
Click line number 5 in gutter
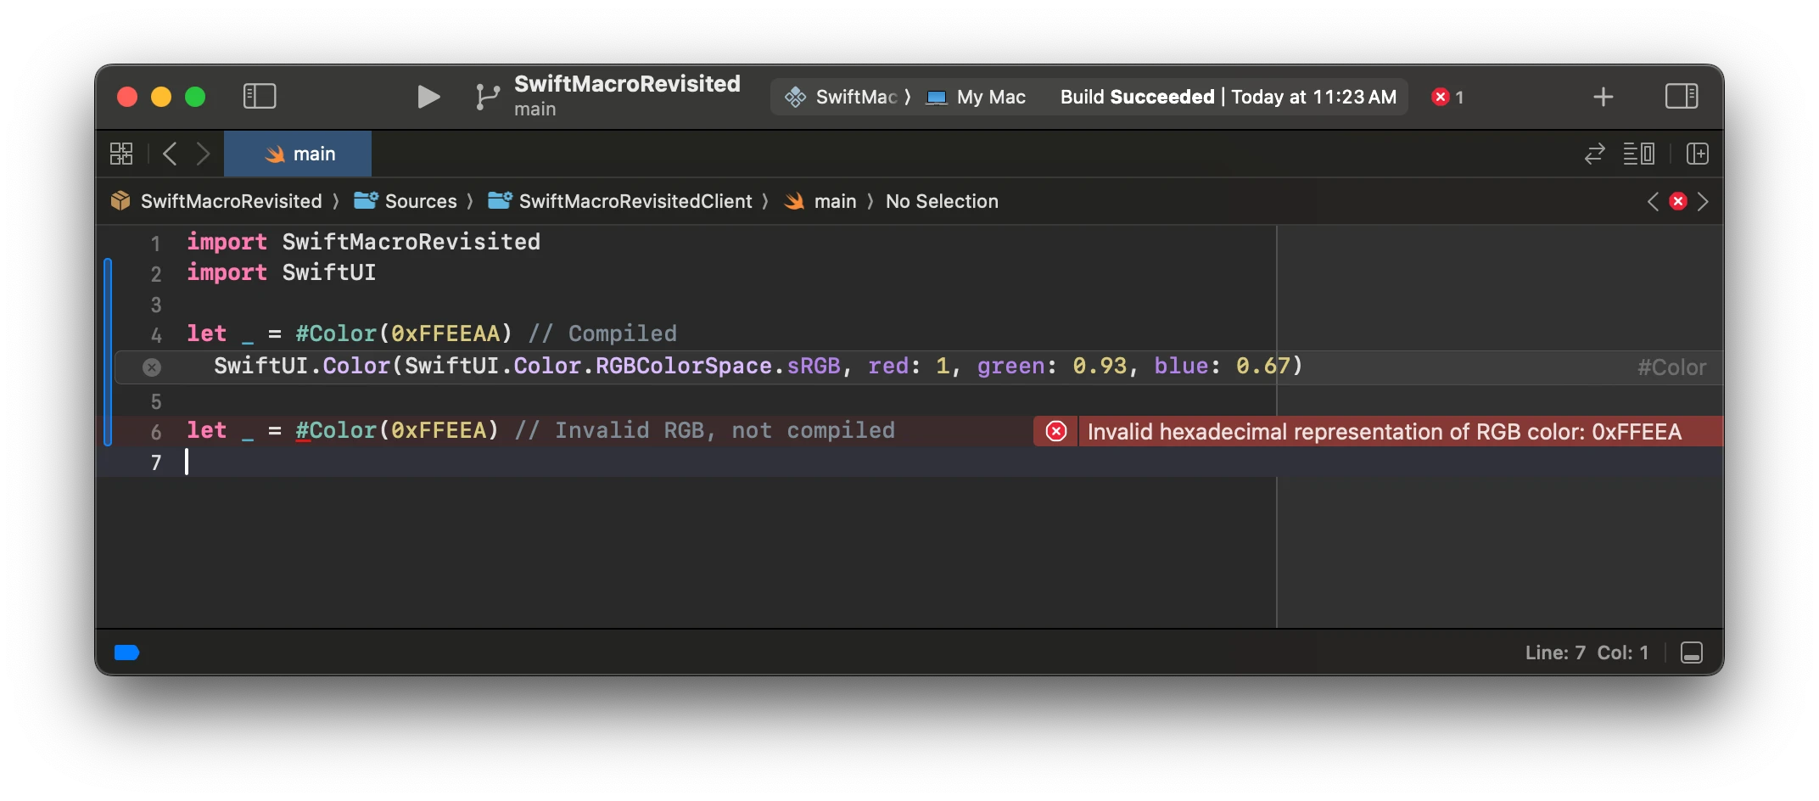click(x=156, y=400)
